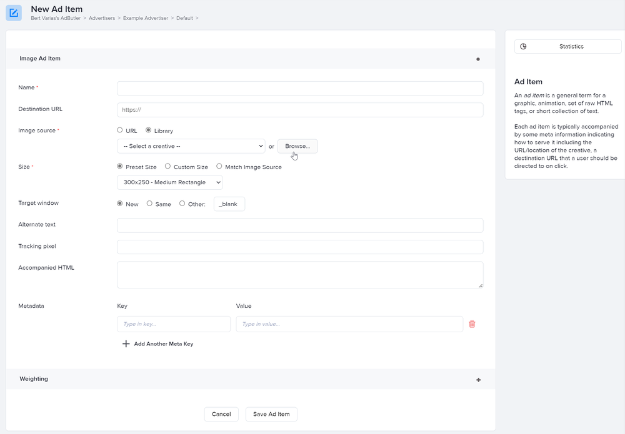Click the red trash icon in Metadata row
The image size is (625, 434).
(x=472, y=324)
